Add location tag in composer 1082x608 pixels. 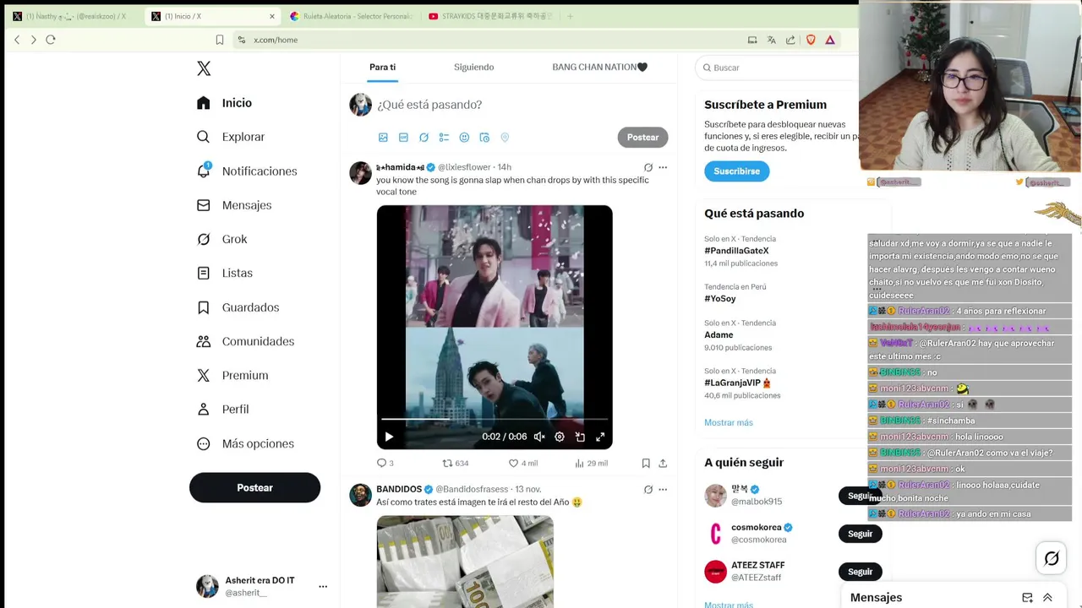[x=505, y=138]
